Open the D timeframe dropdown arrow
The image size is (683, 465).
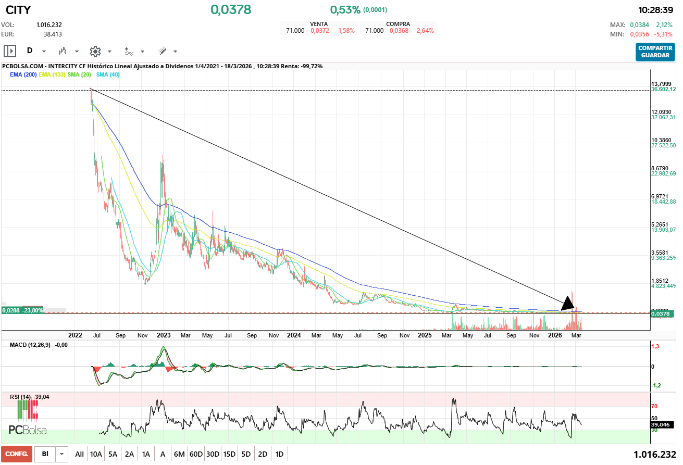tap(44, 52)
